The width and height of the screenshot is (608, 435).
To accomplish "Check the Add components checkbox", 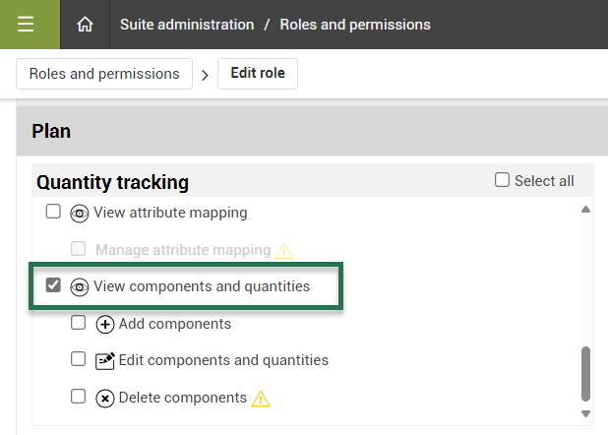I will [x=79, y=323].
